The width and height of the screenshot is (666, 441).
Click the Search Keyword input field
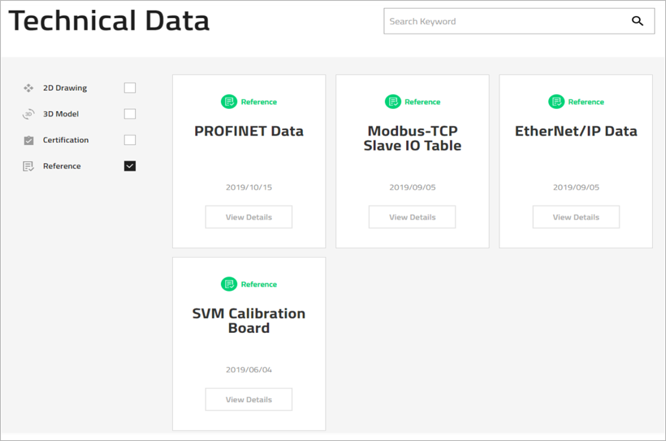pos(505,21)
